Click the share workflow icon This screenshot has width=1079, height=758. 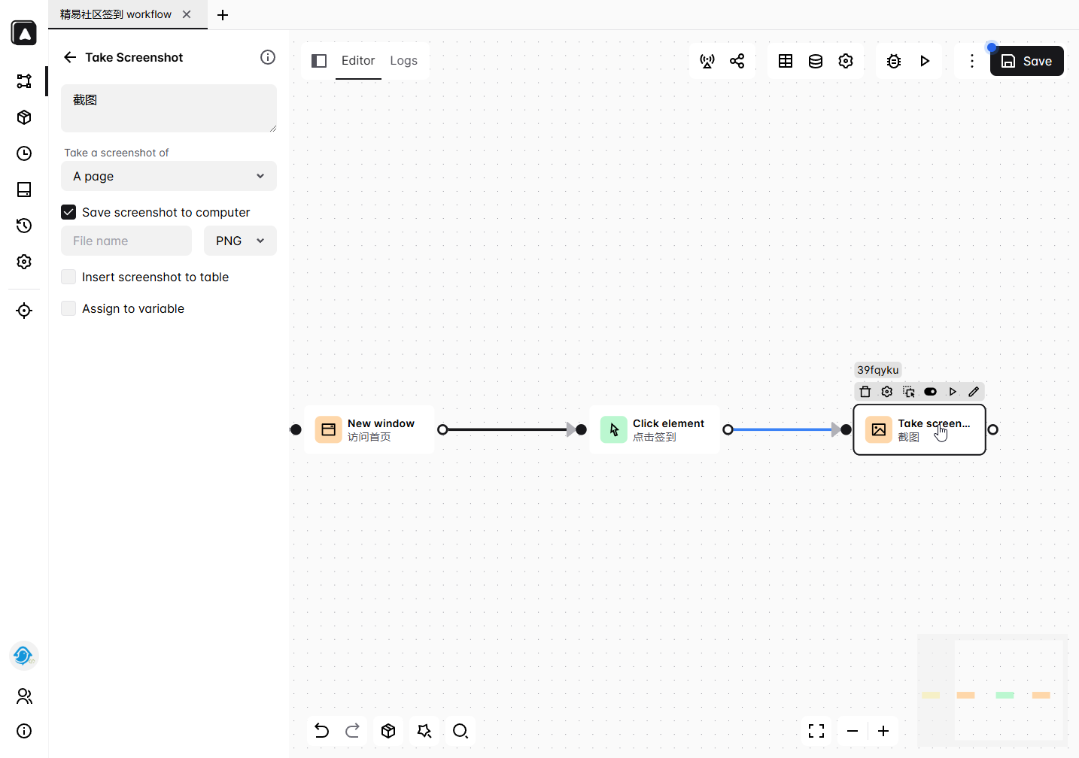pos(737,61)
